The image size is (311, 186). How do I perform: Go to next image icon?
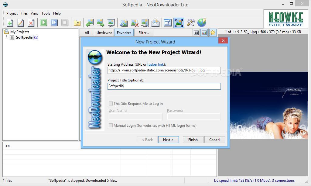tap(100, 22)
